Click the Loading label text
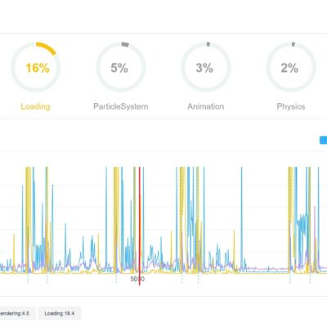The image size is (327, 327). pos(35,106)
